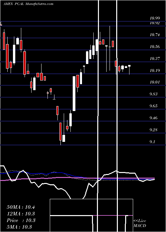Click the tall white candle rising above 10.01
Image resolution: width=166 pixels, height=232 pixels.
pyautogui.click(x=74, y=93)
